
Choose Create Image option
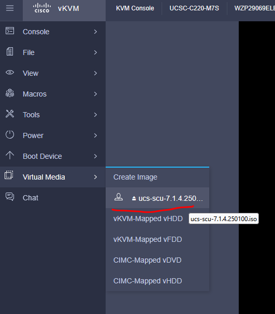click(x=135, y=177)
